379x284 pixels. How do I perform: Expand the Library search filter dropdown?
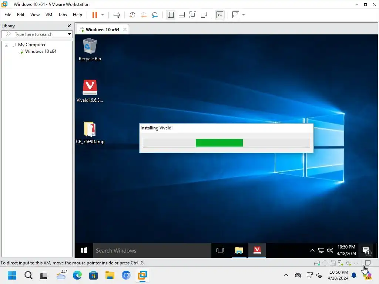point(69,34)
